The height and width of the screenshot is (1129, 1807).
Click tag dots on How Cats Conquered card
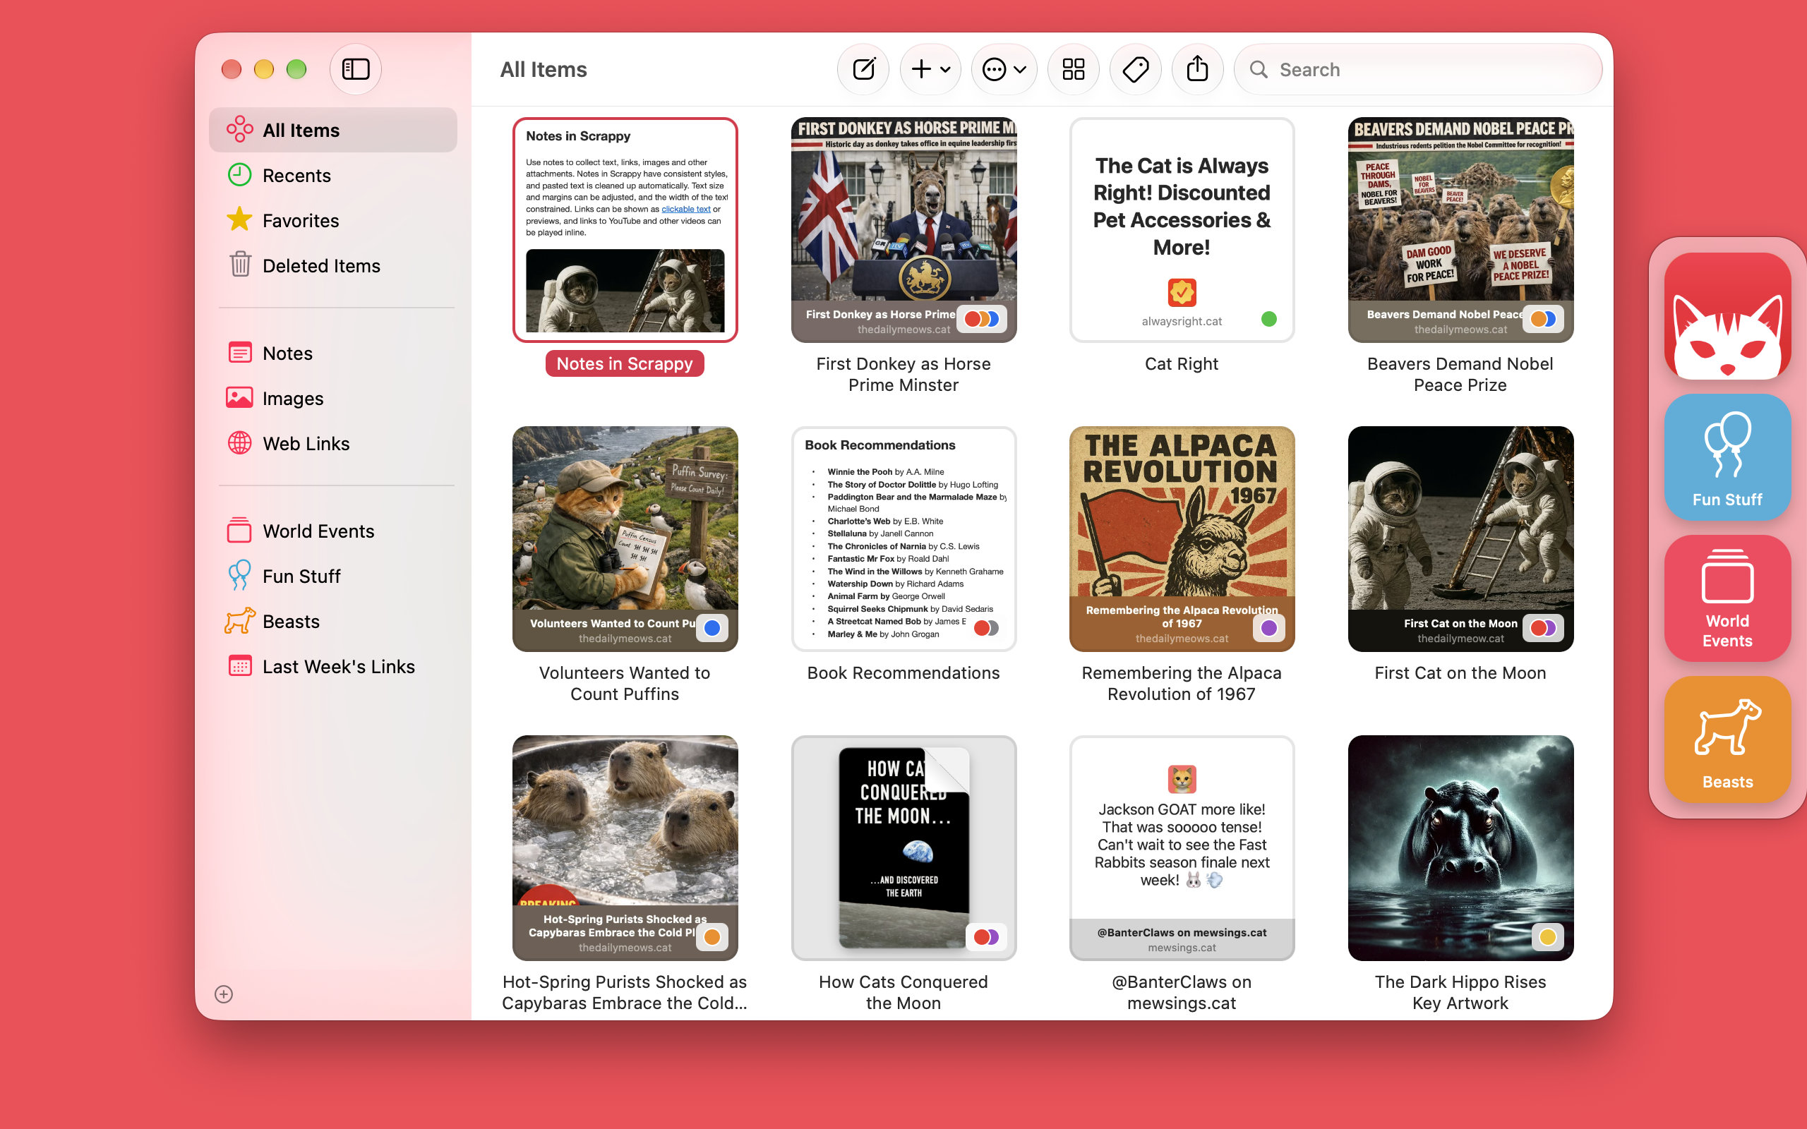pyautogui.click(x=986, y=937)
